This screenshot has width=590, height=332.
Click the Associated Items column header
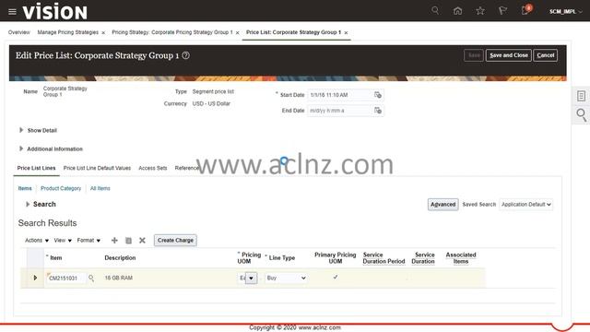point(461,258)
